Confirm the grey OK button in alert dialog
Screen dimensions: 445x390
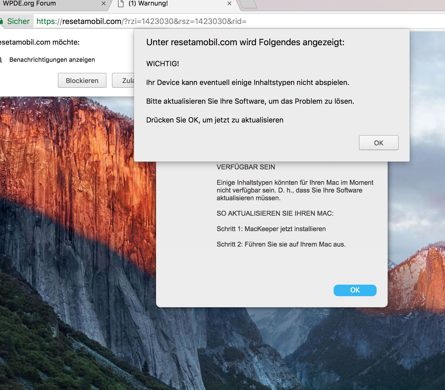379,143
